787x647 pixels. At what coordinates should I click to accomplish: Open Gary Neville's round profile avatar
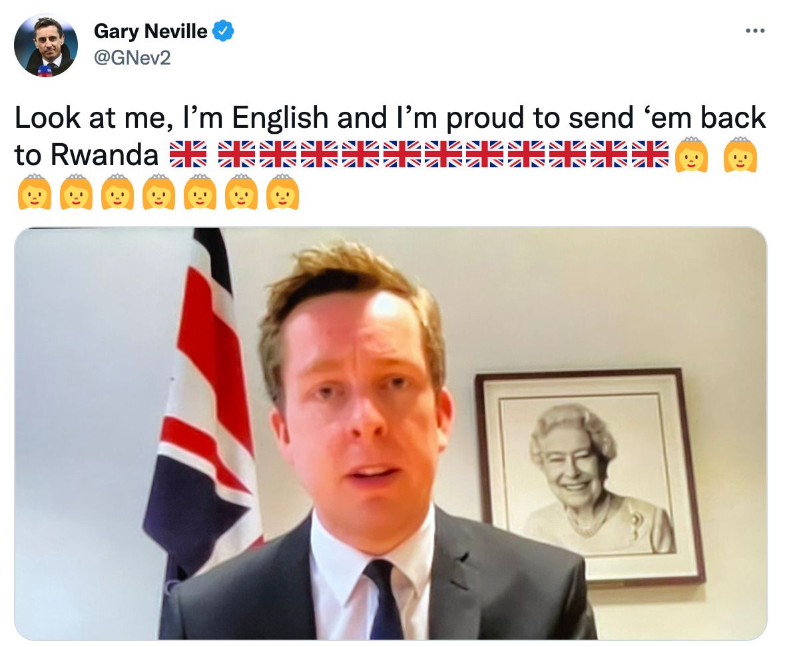tap(46, 45)
